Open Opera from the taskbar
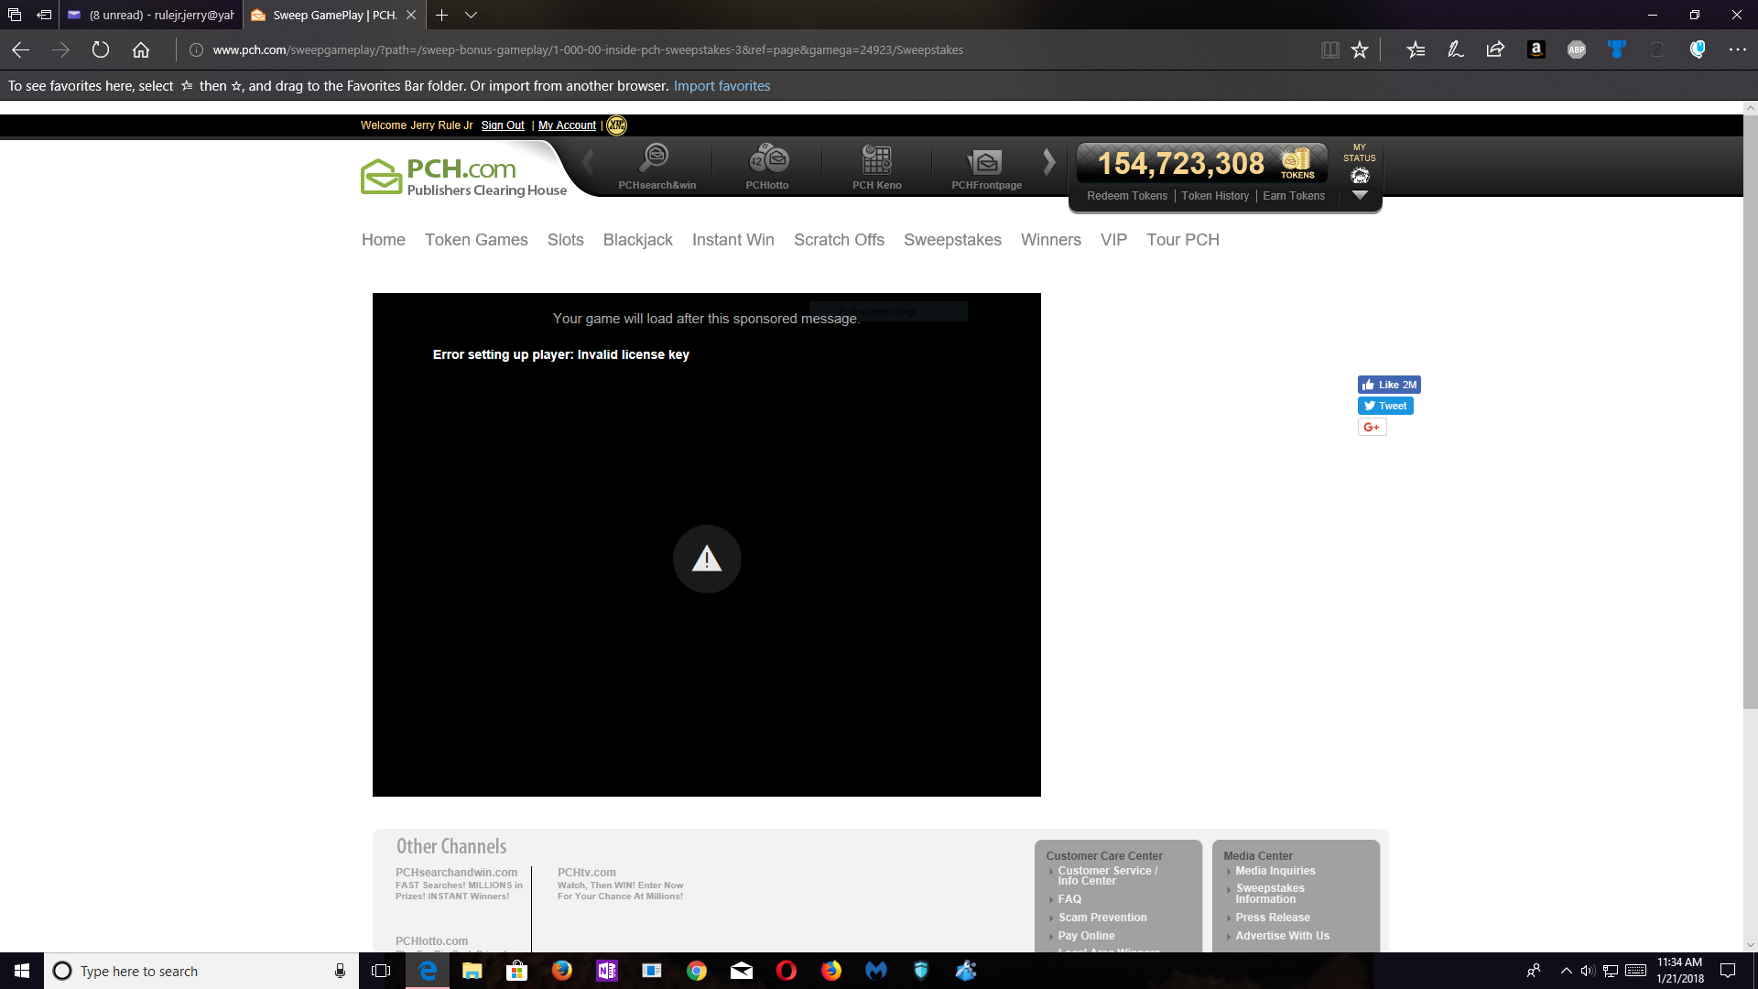This screenshot has height=989, width=1758. 786,971
